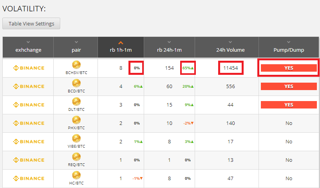Click 3% change in VIBE/BTC row

click(x=189, y=141)
